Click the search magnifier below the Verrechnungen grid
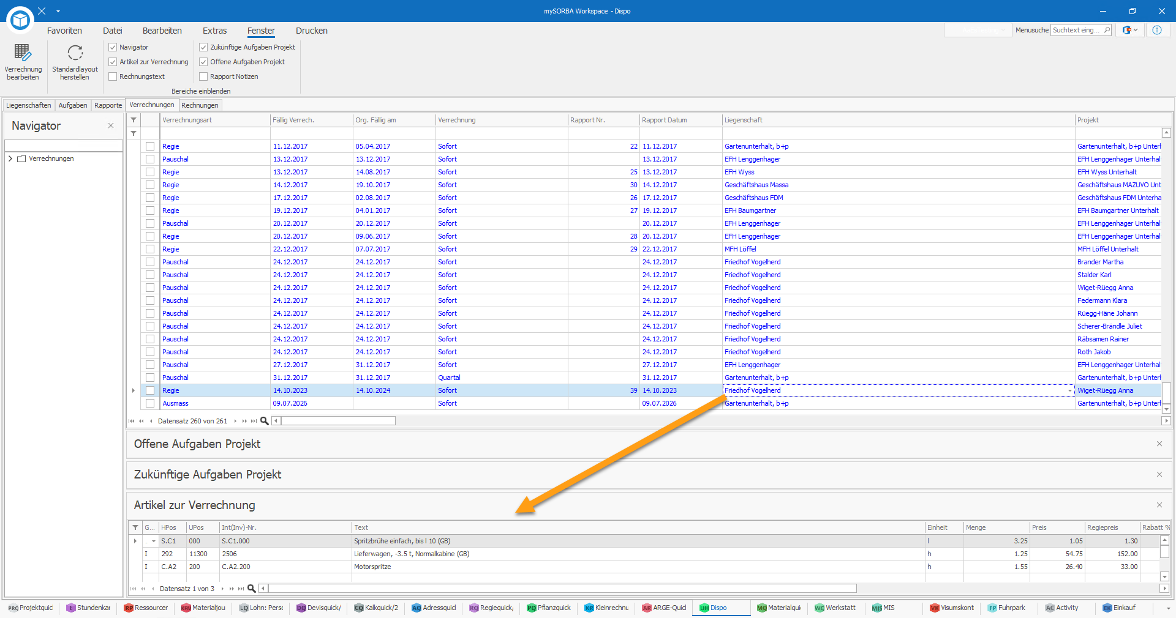1176x618 pixels. (x=265, y=421)
